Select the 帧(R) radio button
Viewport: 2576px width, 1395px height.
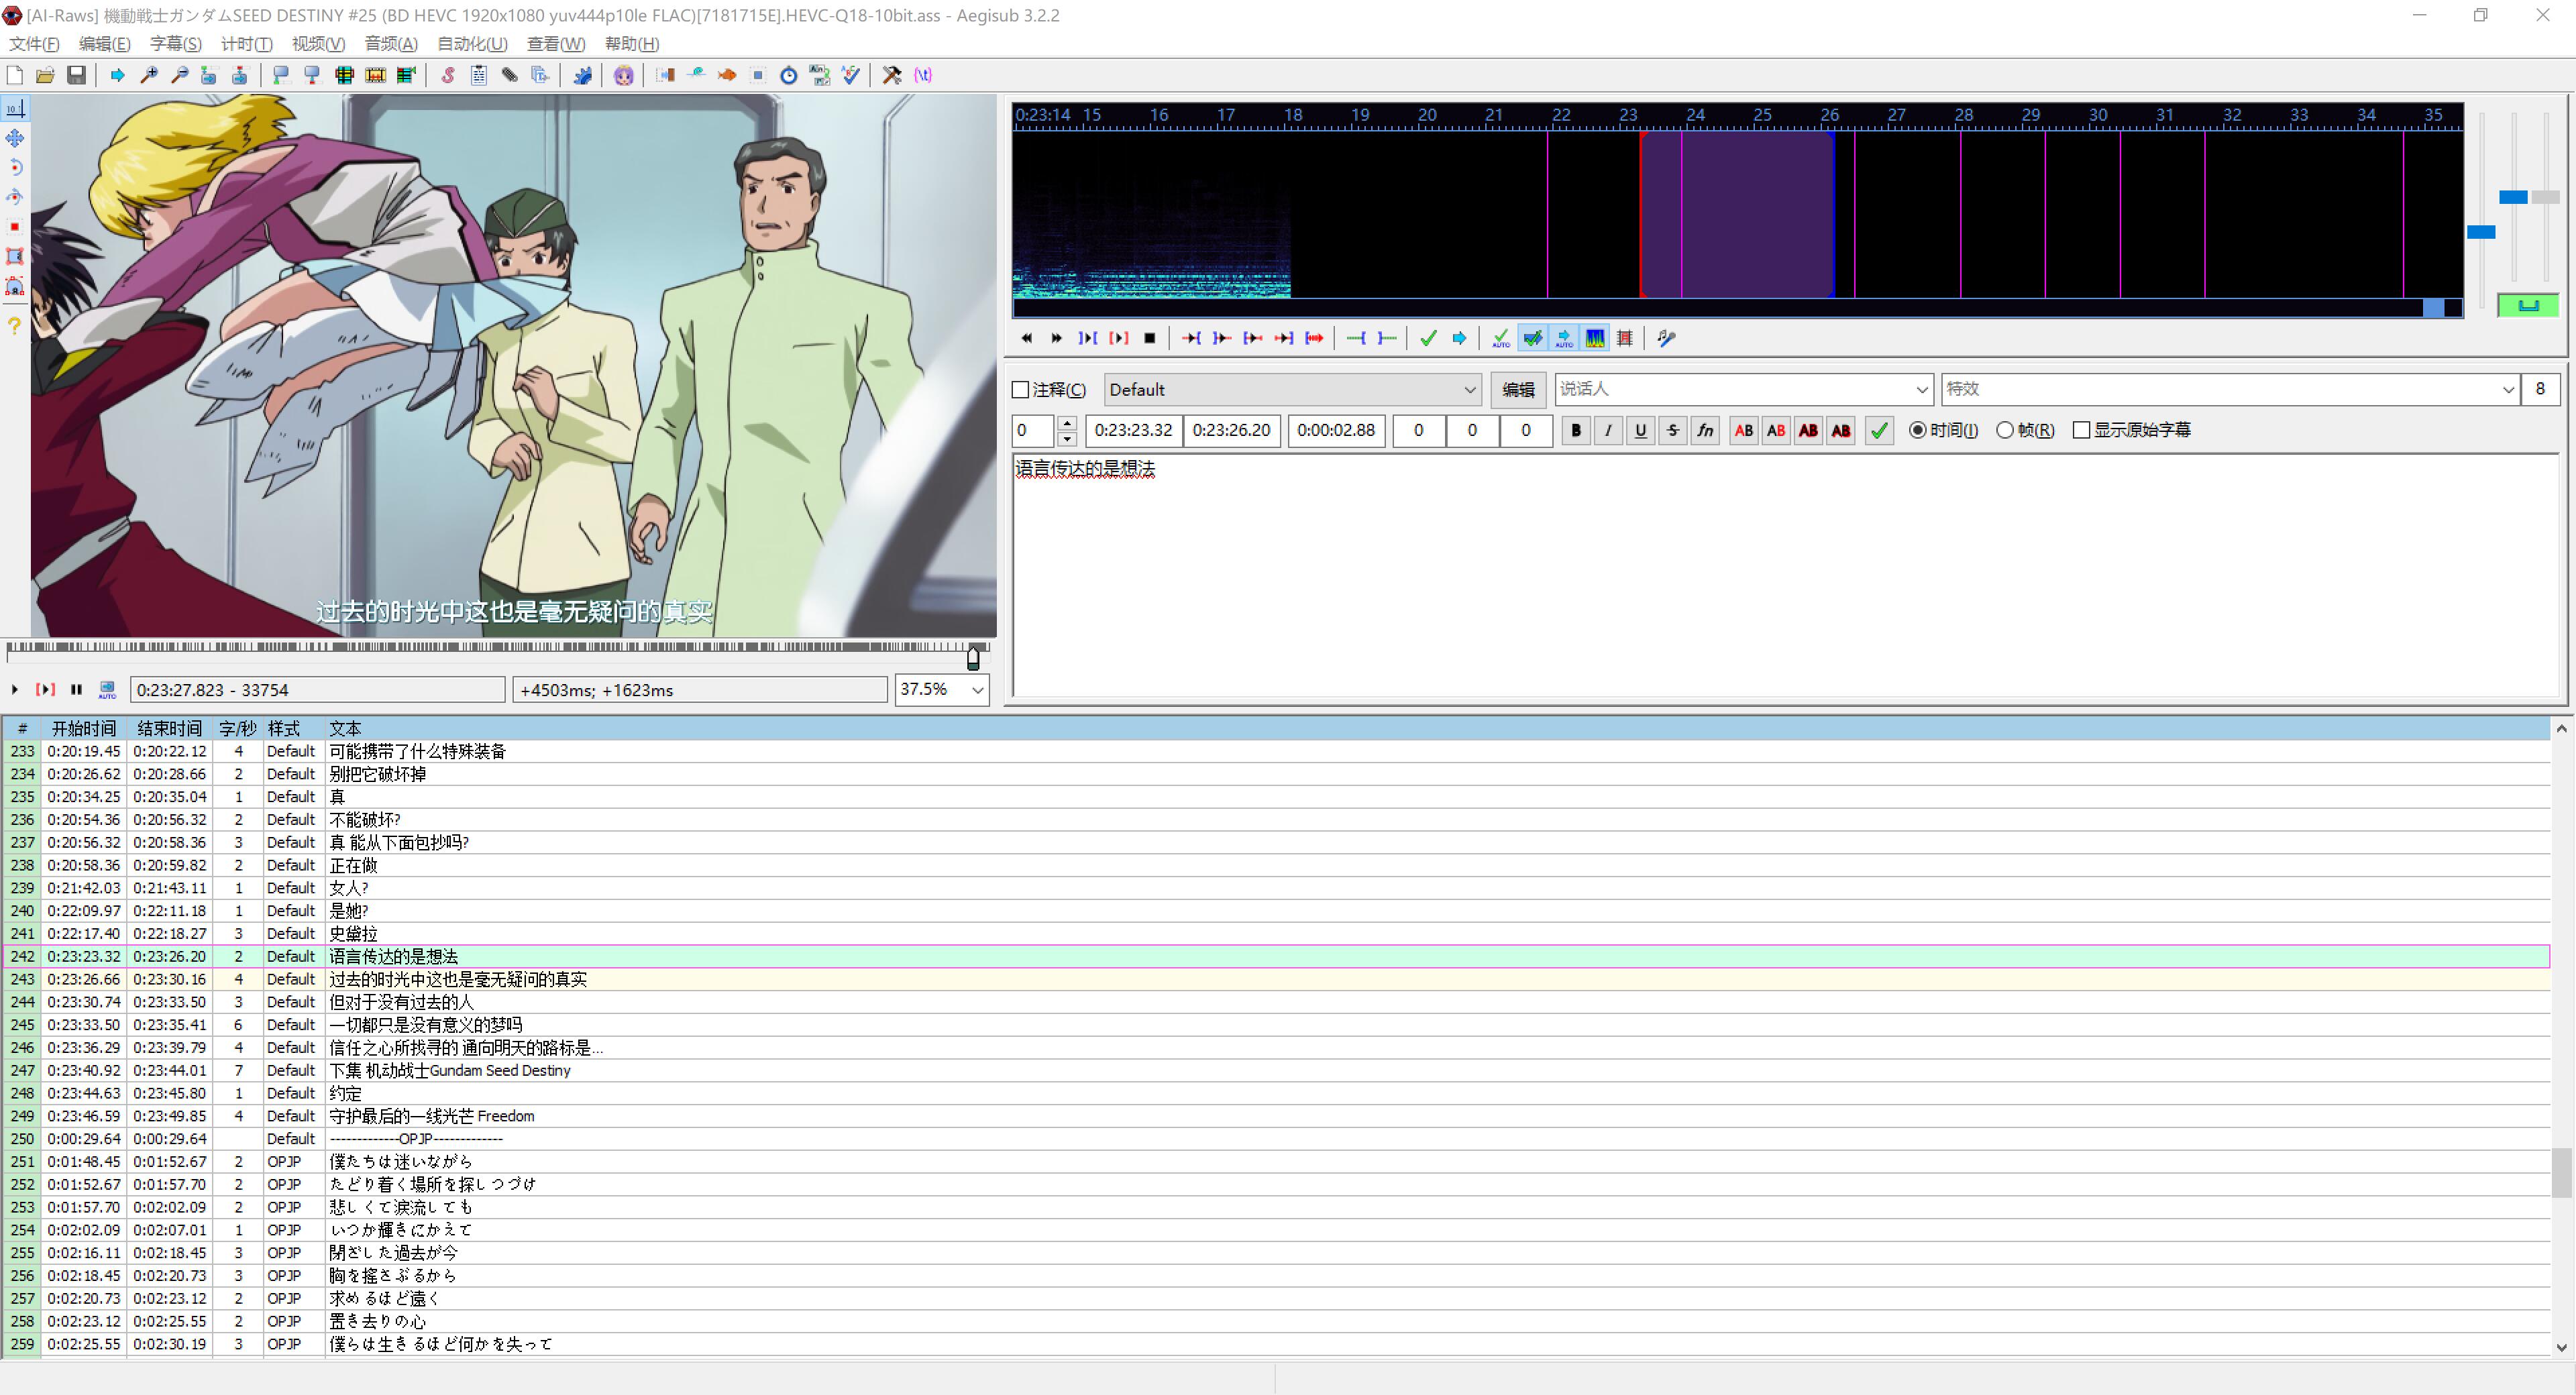point(2005,430)
